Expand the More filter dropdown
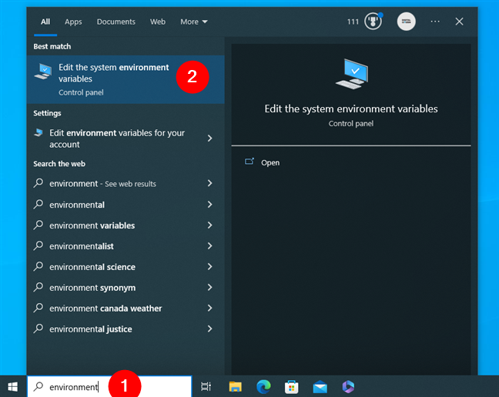499x397 pixels. [x=193, y=22]
